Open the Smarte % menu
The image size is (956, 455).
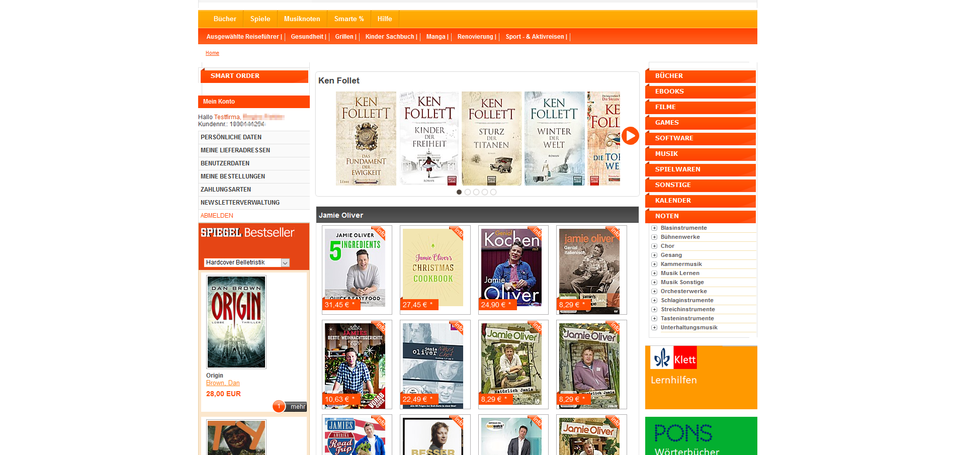tap(349, 19)
